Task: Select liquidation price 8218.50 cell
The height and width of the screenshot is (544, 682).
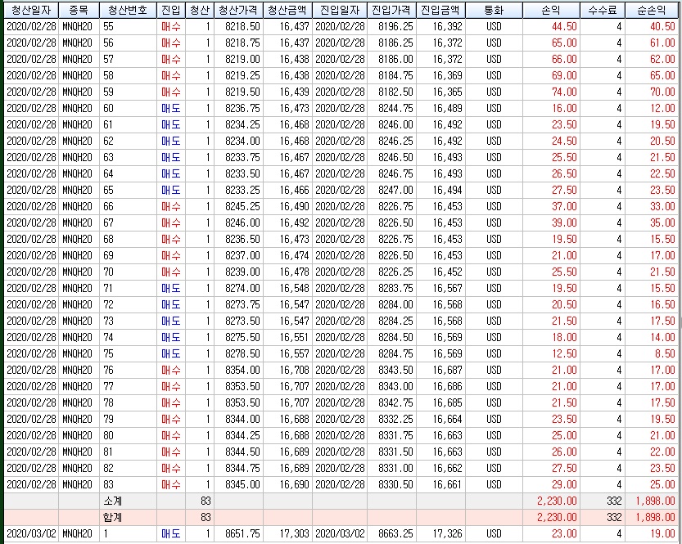Action: tap(238, 26)
